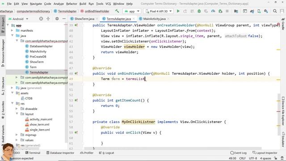The width and height of the screenshot is (286, 161).
Task: Select single_item.xml in layout folder
Action: click(x=38, y=130)
